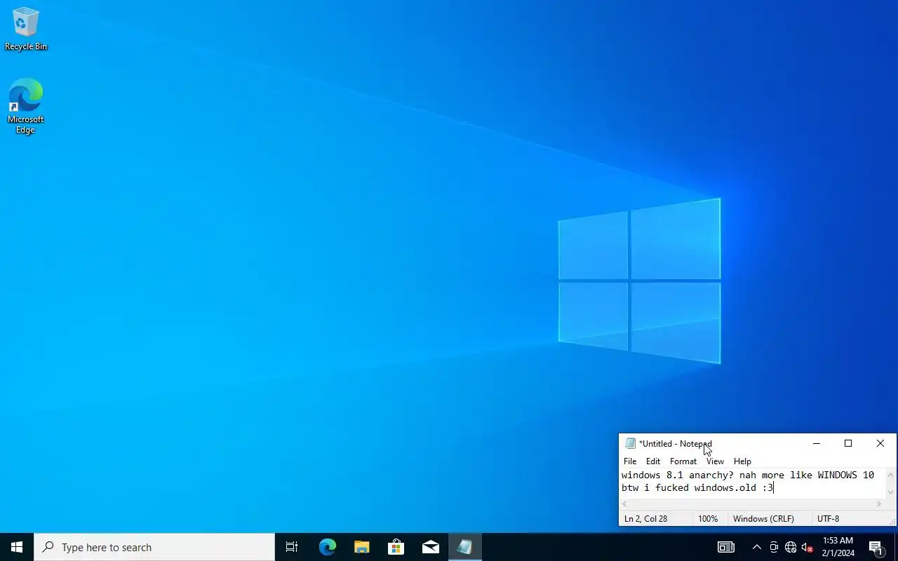Click the muted volume tray icon
The image size is (898, 561).
(x=807, y=547)
